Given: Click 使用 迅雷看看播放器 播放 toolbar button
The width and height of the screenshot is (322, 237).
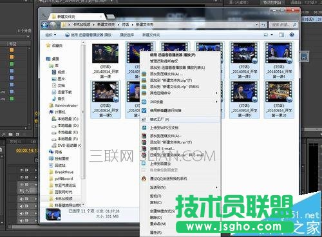Looking at the screenshot, I should [88, 35].
